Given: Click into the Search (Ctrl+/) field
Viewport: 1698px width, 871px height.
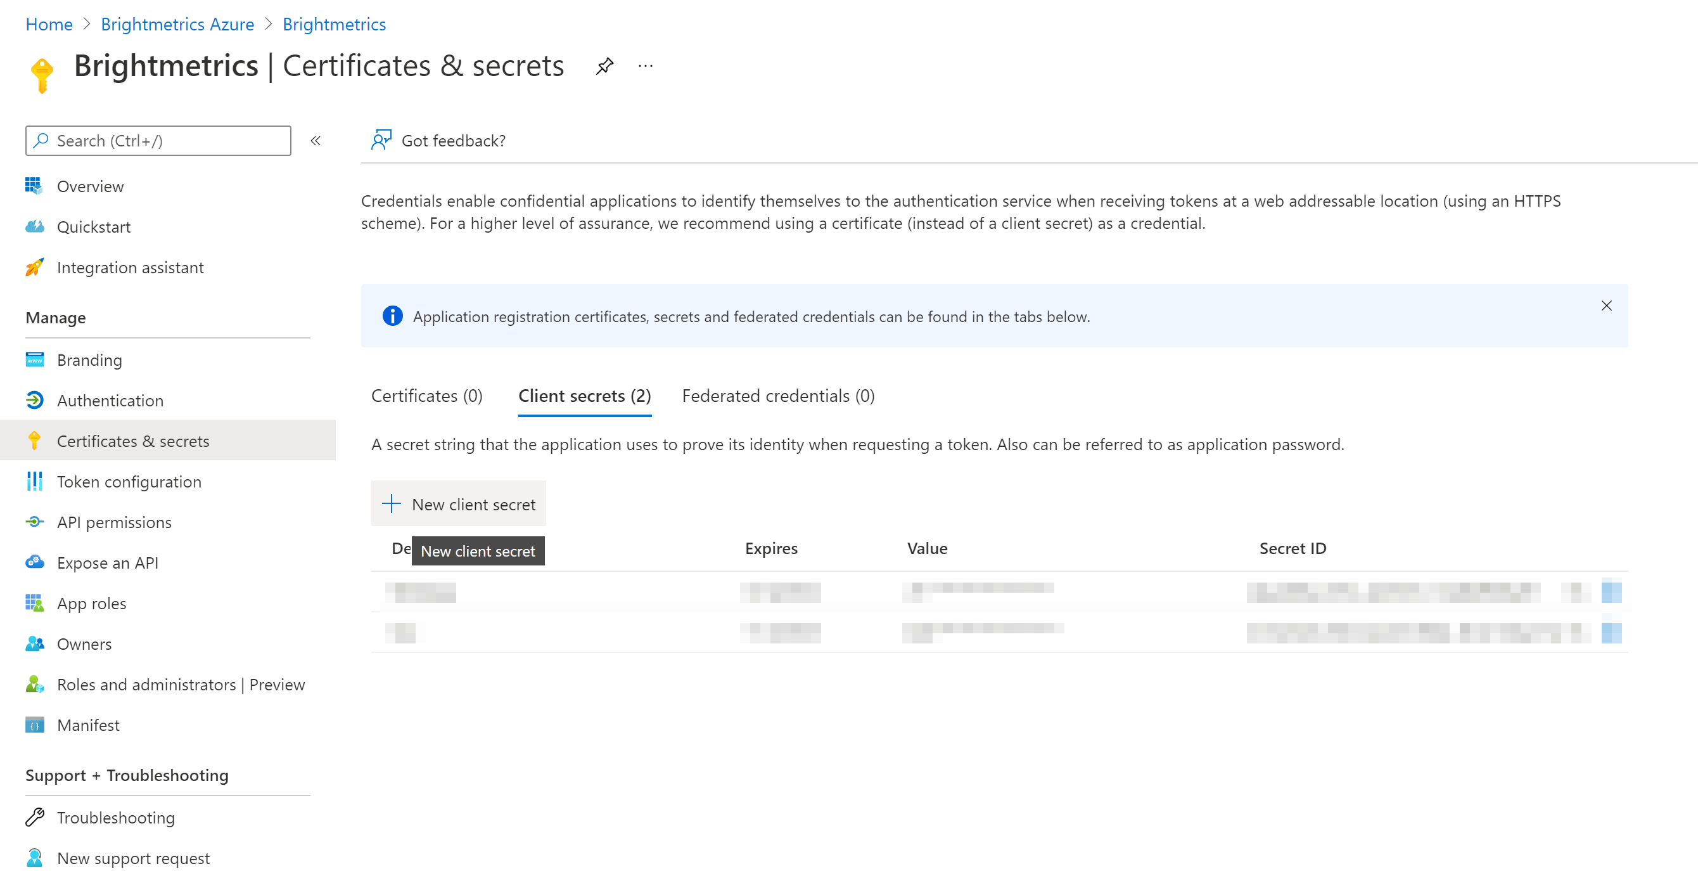Looking at the screenshot, I should click(158, 141).
